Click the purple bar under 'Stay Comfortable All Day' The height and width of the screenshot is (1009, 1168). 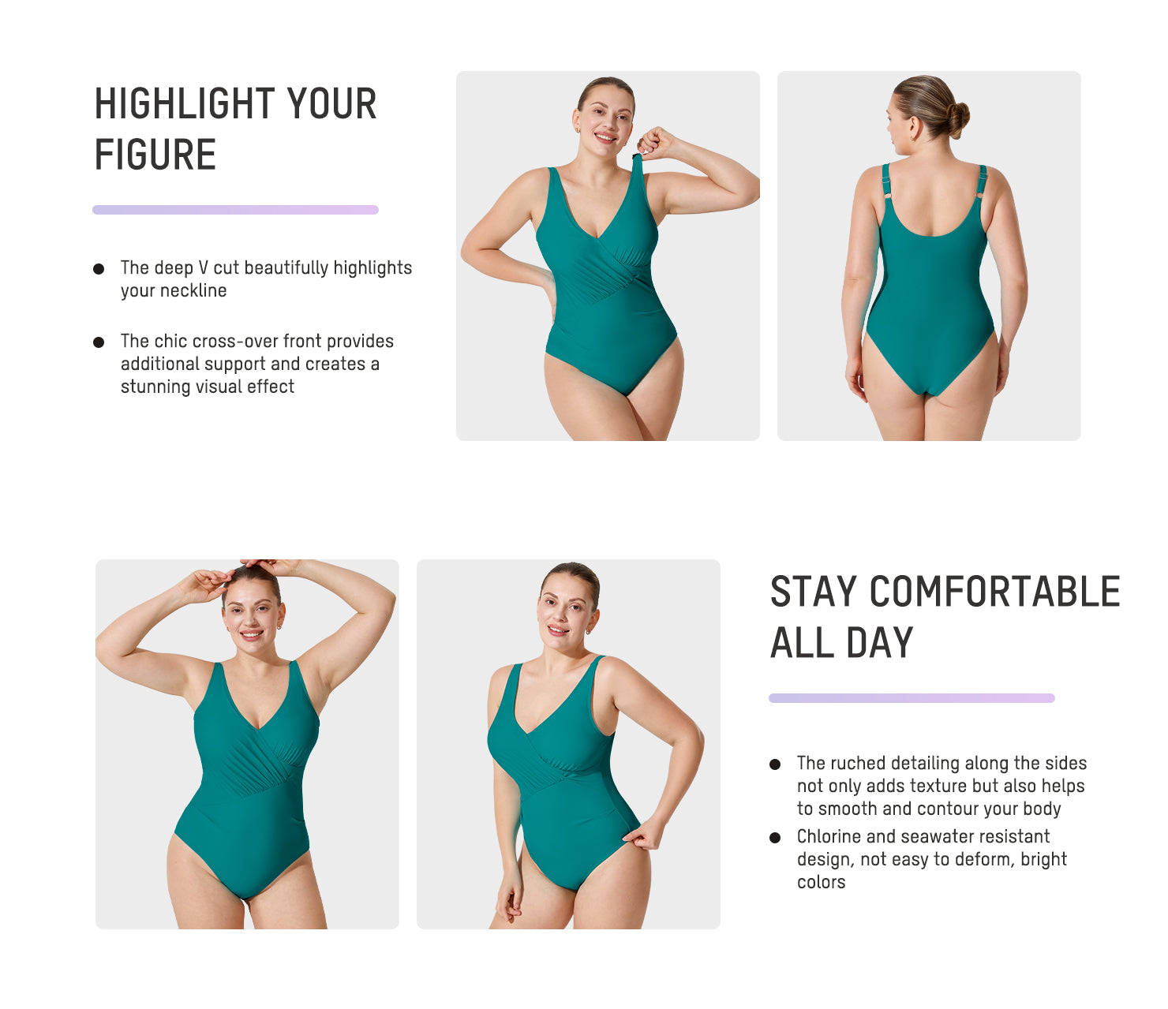(x=912, y=698)
